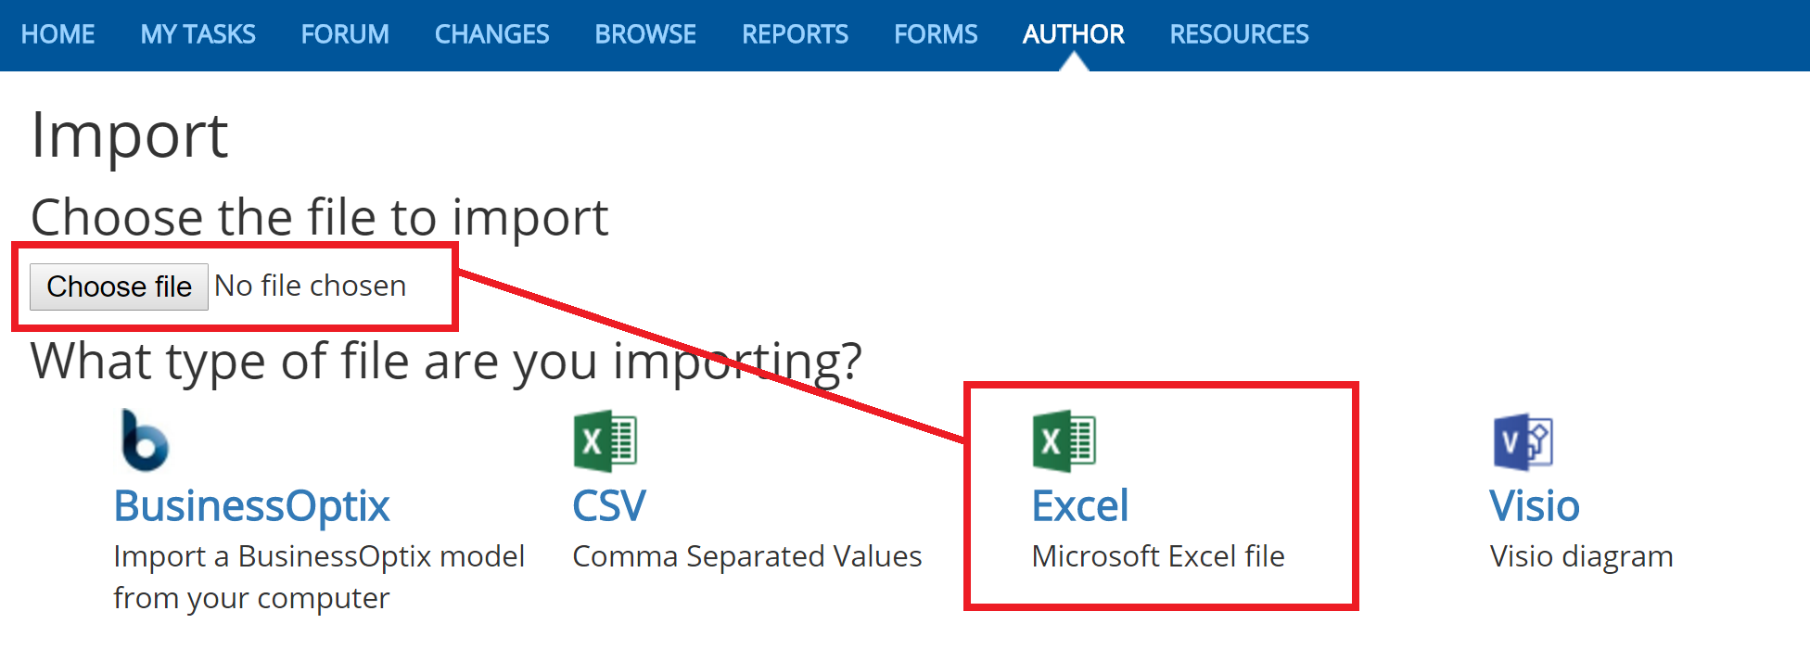Open the FORMS navigation item
1810x662 pixels.
pyautogui.click(x=936, y=34)
